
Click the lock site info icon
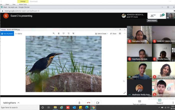(2, 11)
